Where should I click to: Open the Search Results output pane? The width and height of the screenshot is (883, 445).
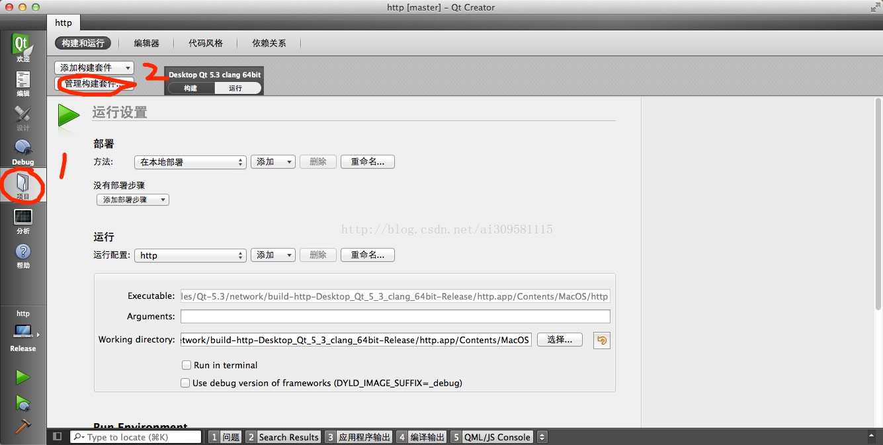click(x=283, y=437)
